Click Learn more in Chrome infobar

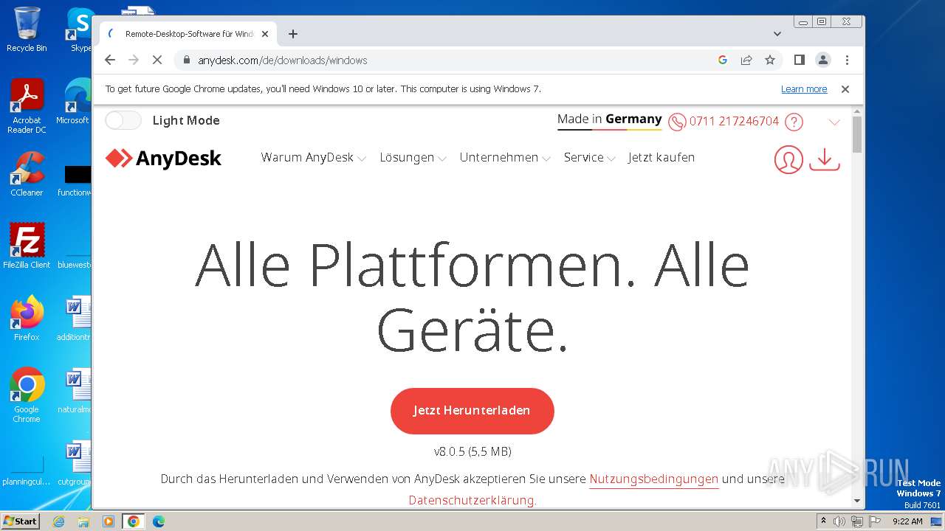804,89
